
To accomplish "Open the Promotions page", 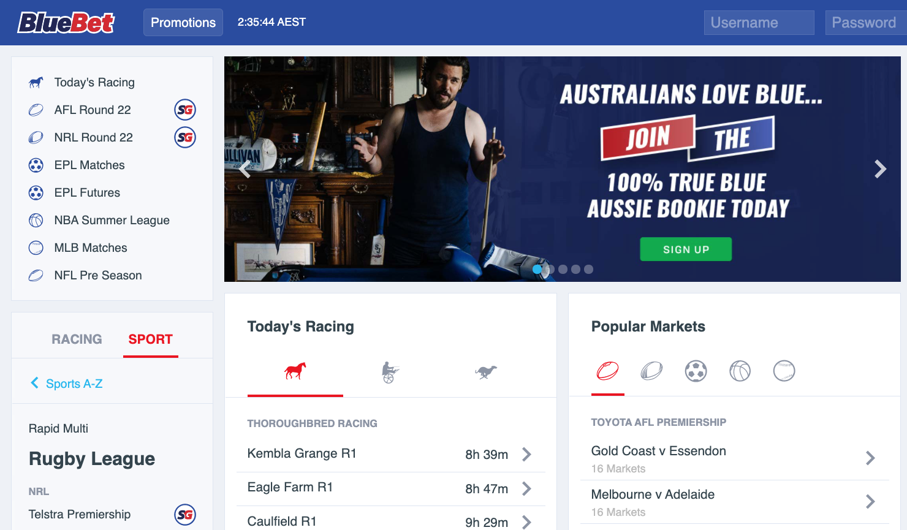I will tap(183, 23).
